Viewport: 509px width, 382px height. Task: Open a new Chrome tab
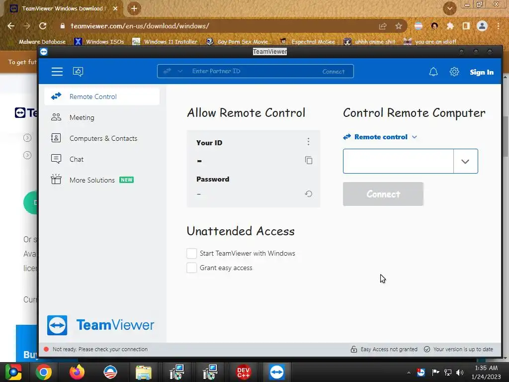(134, 8)
